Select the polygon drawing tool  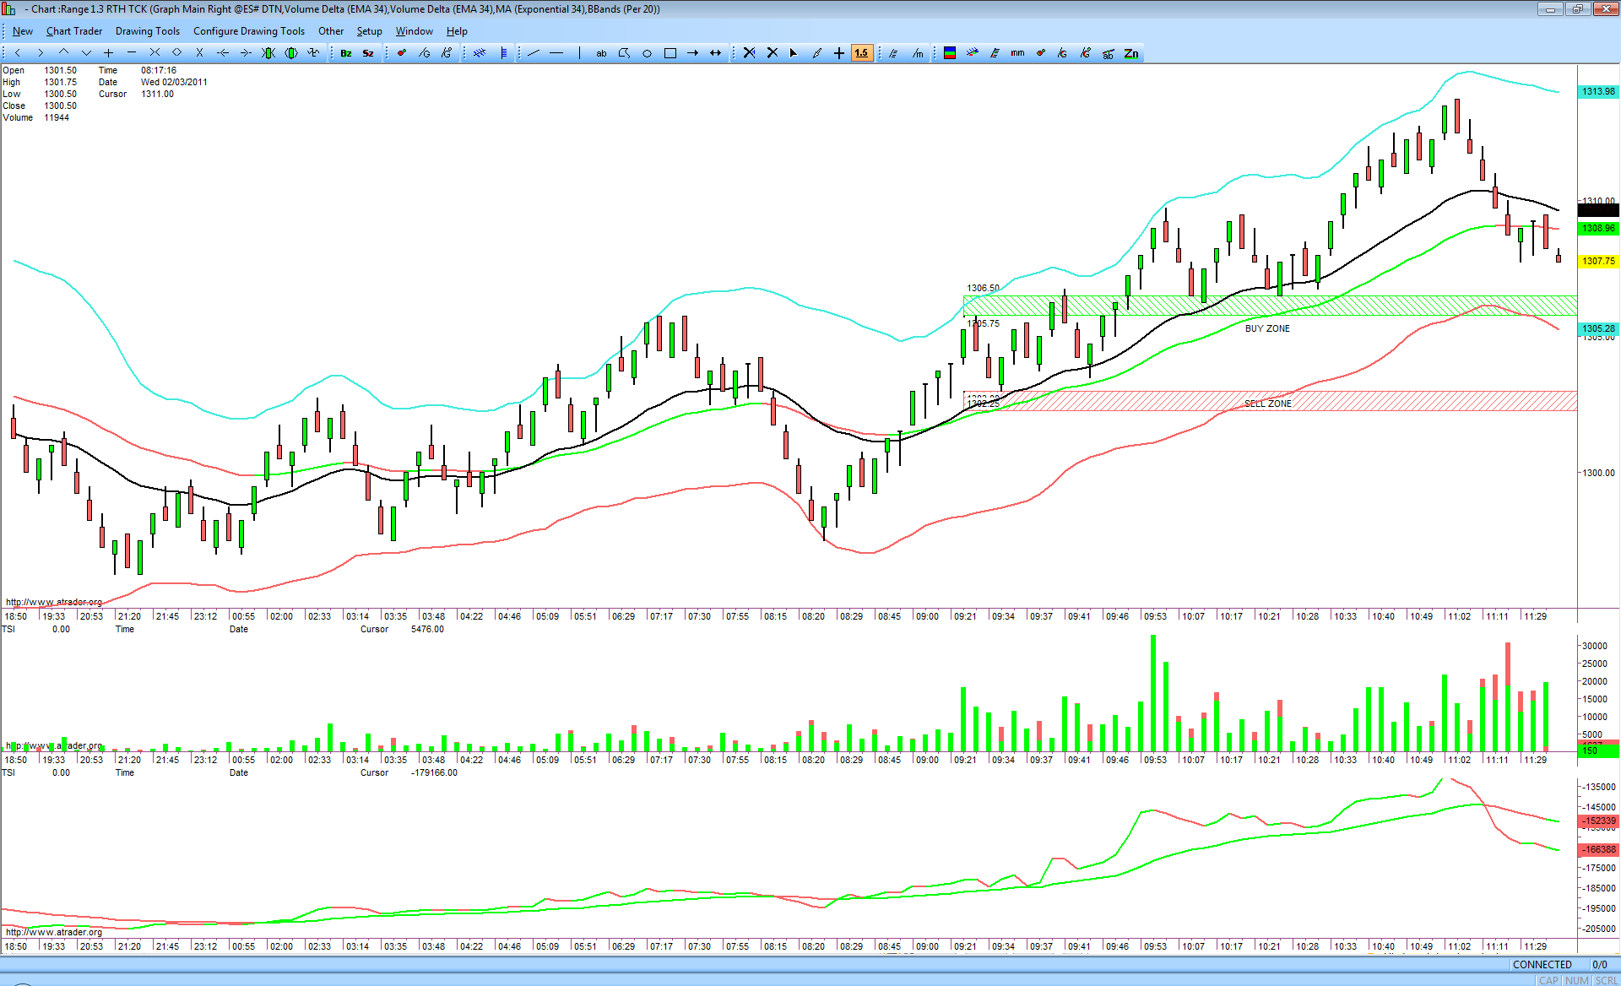pyautogui.click(x=625, y=53)
